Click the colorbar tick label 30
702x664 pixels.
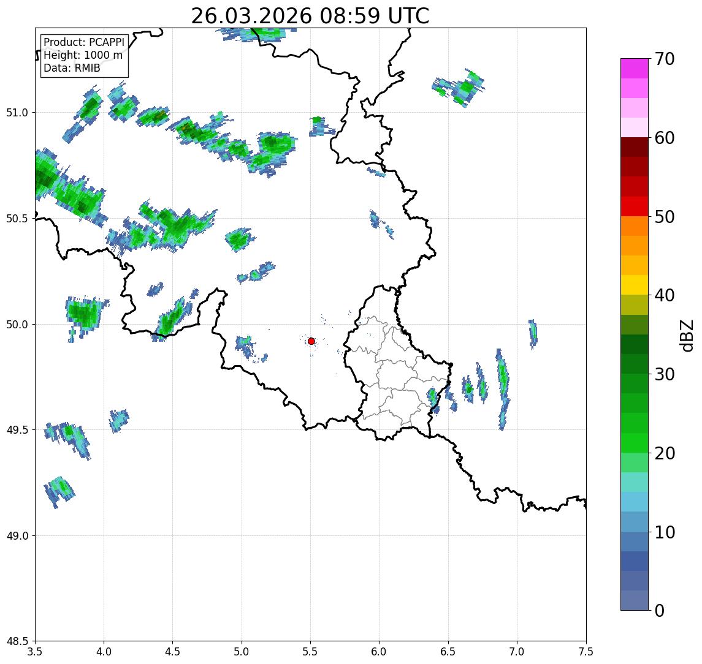[664, 374]
